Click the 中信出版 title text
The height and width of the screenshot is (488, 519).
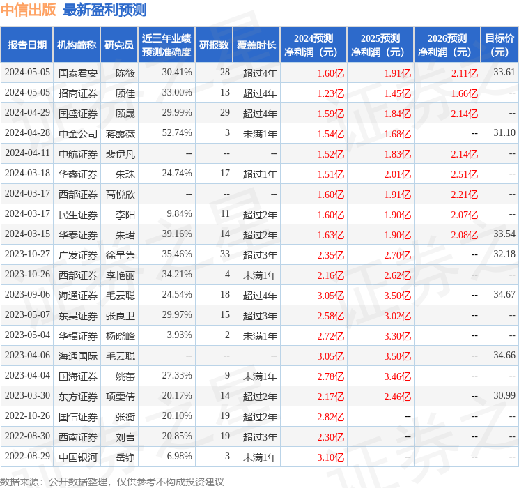coord(28,10)
